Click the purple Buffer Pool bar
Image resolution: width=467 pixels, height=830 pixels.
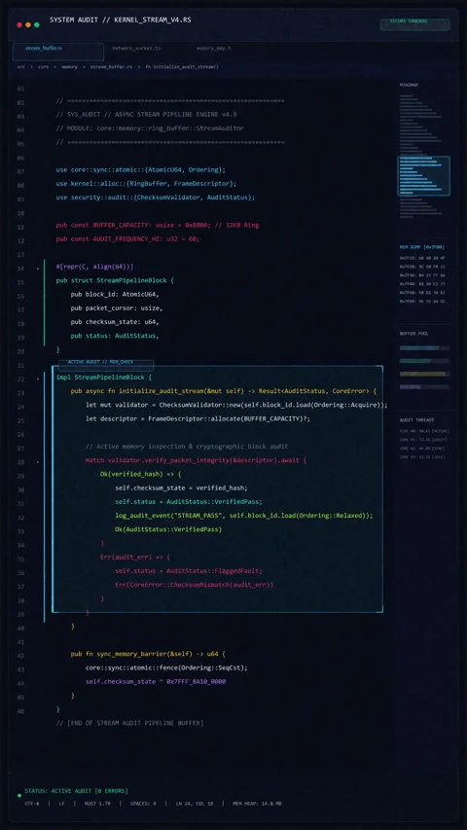pos(424,387)
